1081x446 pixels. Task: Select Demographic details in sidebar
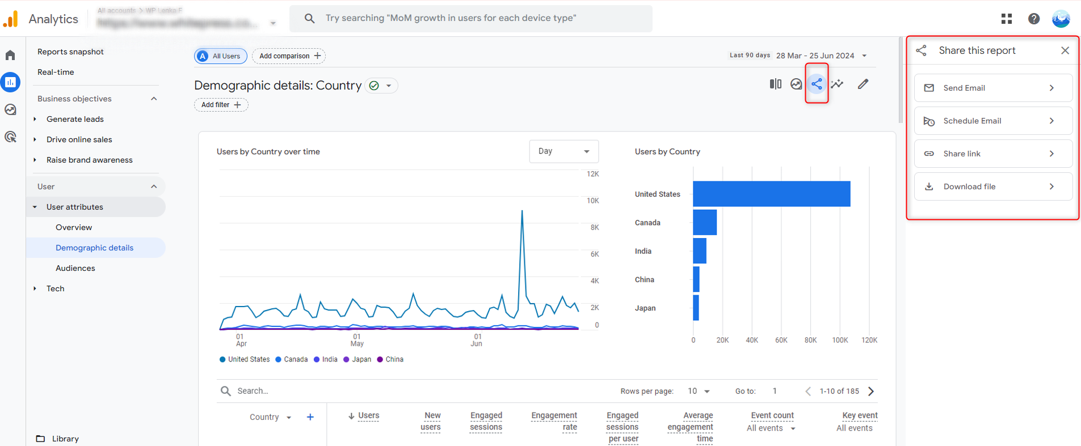pos(95,248)
